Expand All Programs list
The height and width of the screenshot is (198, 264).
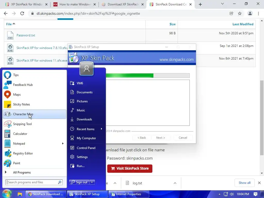(35, 172)
